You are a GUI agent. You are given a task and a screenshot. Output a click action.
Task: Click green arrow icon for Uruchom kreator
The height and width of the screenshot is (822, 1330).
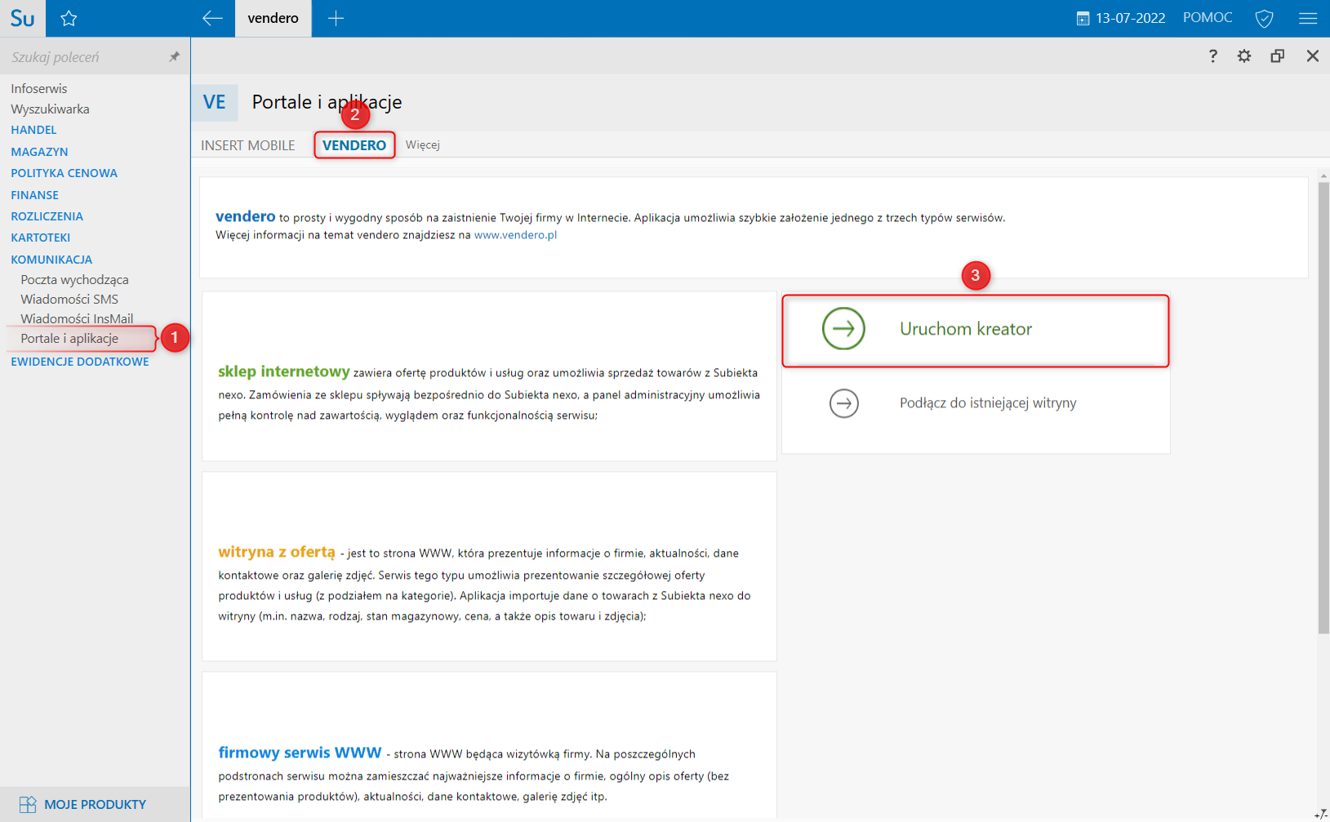[843, 329]
